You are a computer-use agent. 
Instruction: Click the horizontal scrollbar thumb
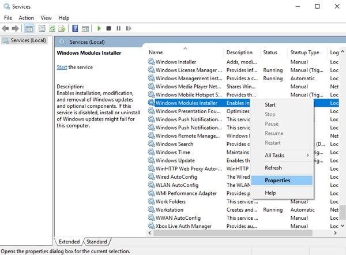[233, 233]
